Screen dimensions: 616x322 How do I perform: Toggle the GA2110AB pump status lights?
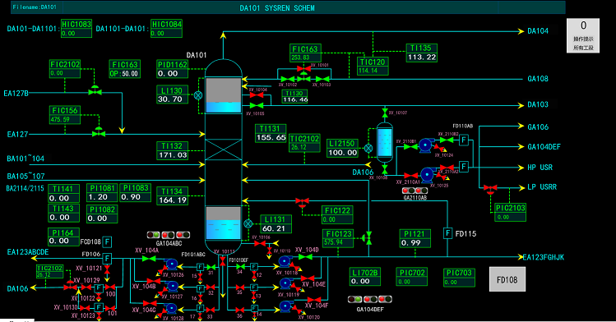tap(415, 191)
